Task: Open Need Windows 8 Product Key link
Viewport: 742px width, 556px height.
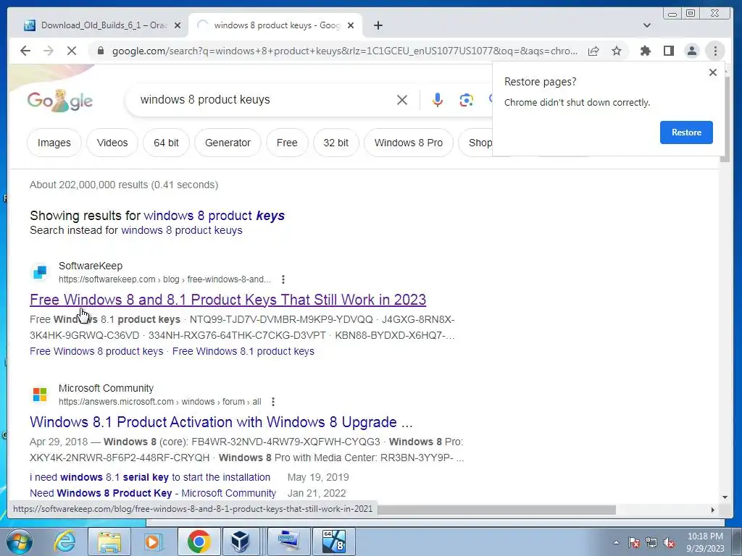Action: 153,493
